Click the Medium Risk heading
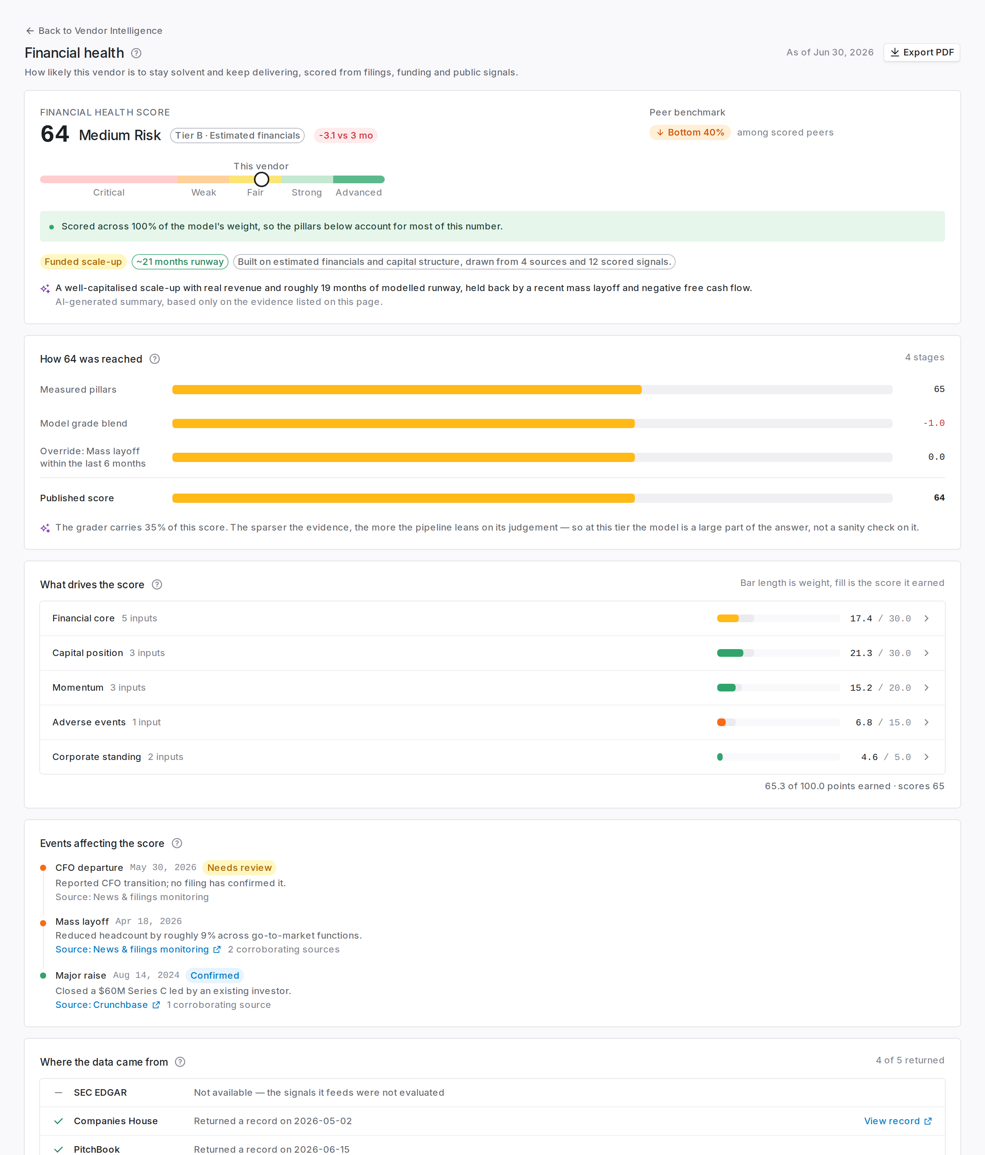 pos(120,136)
